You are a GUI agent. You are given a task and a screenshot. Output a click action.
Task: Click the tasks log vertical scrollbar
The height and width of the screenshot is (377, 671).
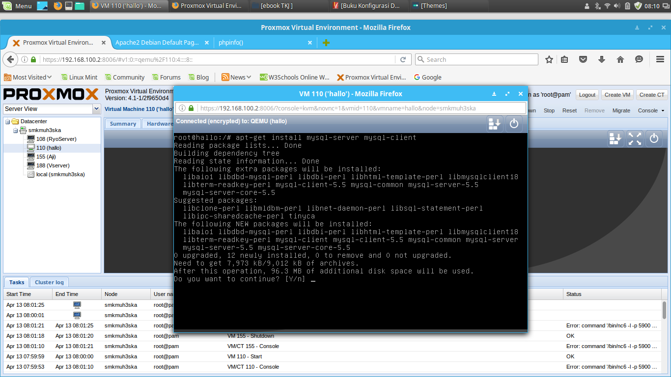coord(665,310)
